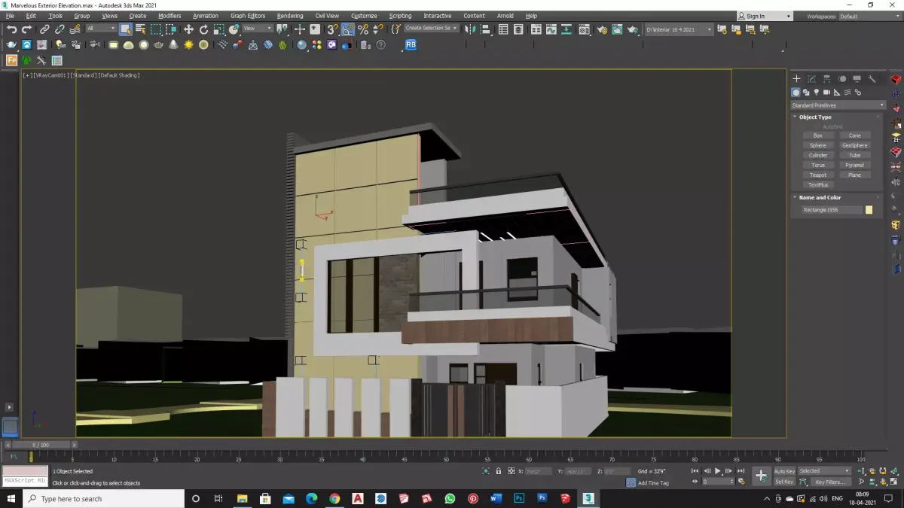This screenshot has width=904, height=508.
Task: Pick the Select and Rotate tool
Action: point(203,29)
